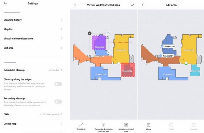Go back from the Settings screen

click(5, 3)
